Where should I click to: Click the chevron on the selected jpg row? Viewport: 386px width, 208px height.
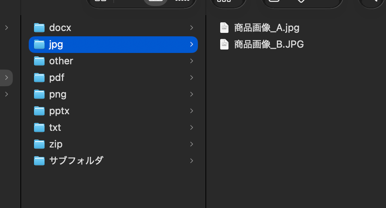191,44
